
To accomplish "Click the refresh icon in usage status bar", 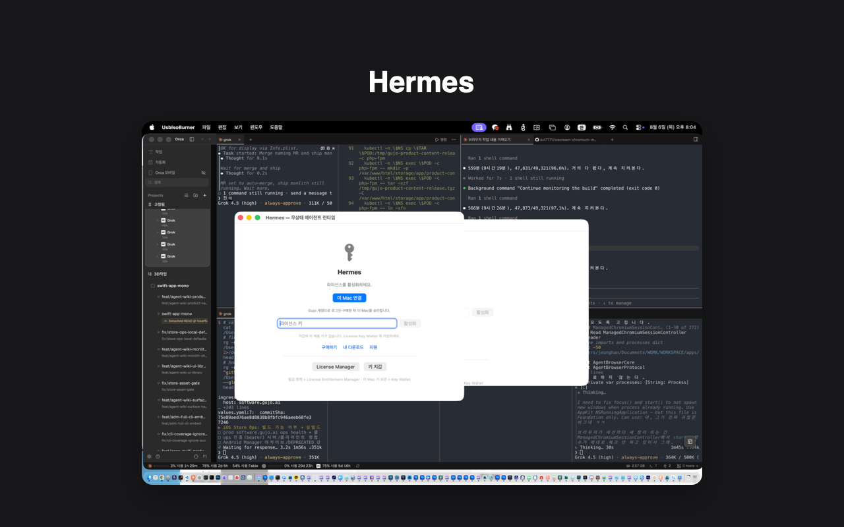I will tap(357, 466).
